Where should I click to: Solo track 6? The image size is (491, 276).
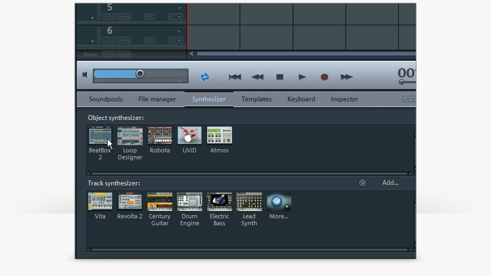pos(109,40)
